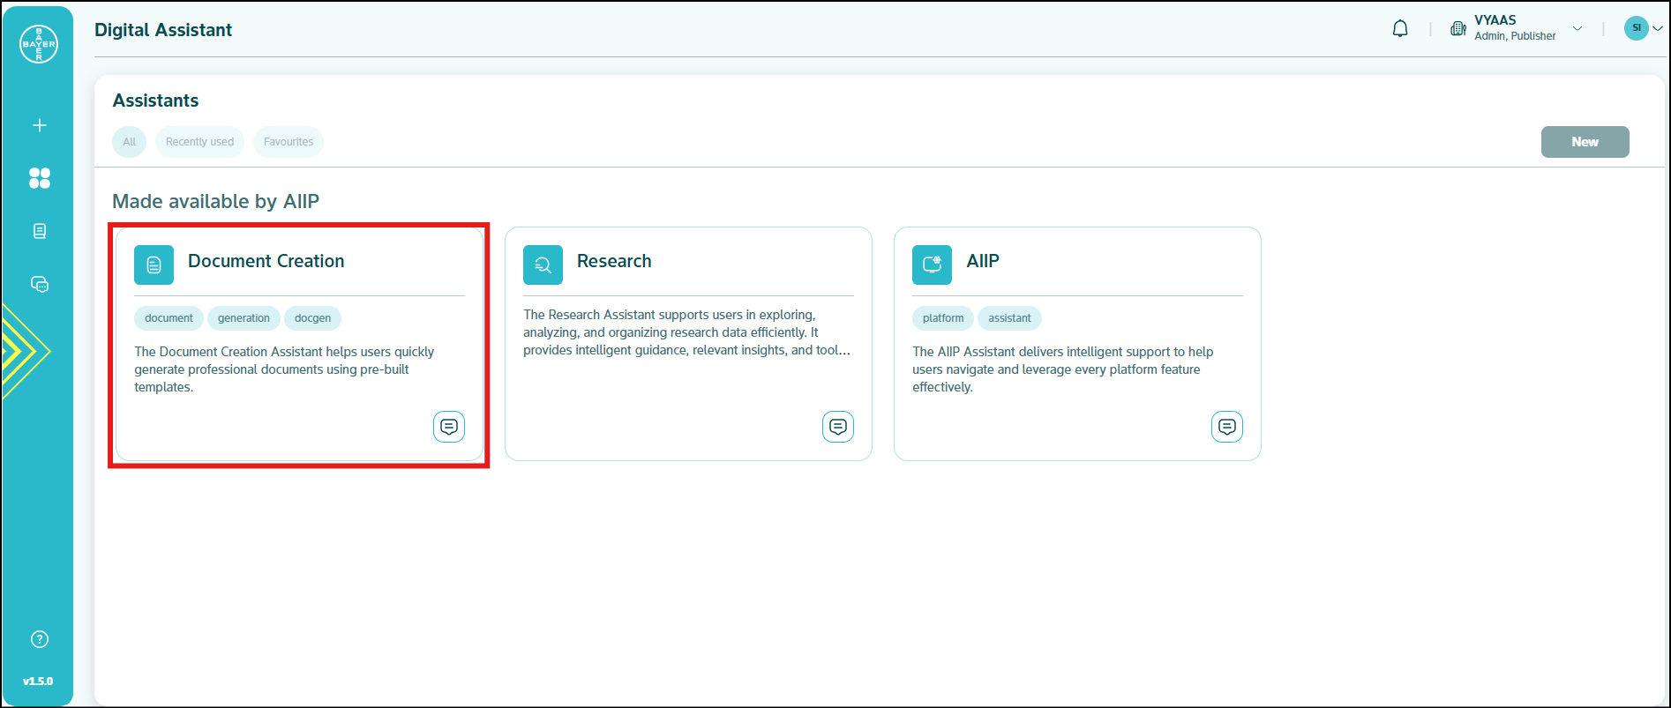This screenshot has height=708, width=1671.
Task: Open the chat bubbles icon in the sidebar
Action: 39,284
